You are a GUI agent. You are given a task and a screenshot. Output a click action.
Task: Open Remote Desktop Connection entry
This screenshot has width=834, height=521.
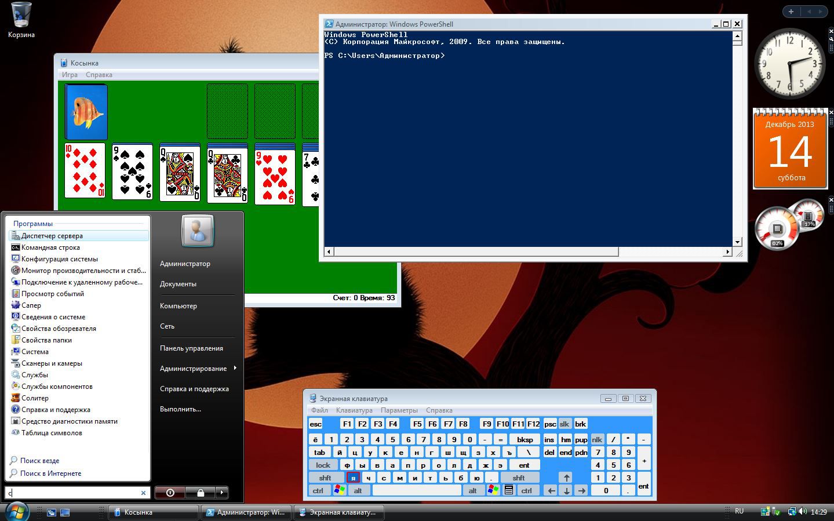[x=79, y=282]
